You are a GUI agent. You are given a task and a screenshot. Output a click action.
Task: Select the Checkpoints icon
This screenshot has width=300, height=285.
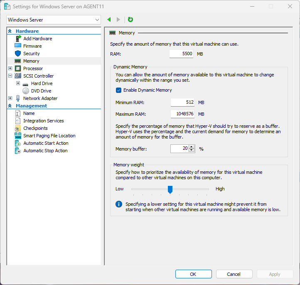[18, 128]
